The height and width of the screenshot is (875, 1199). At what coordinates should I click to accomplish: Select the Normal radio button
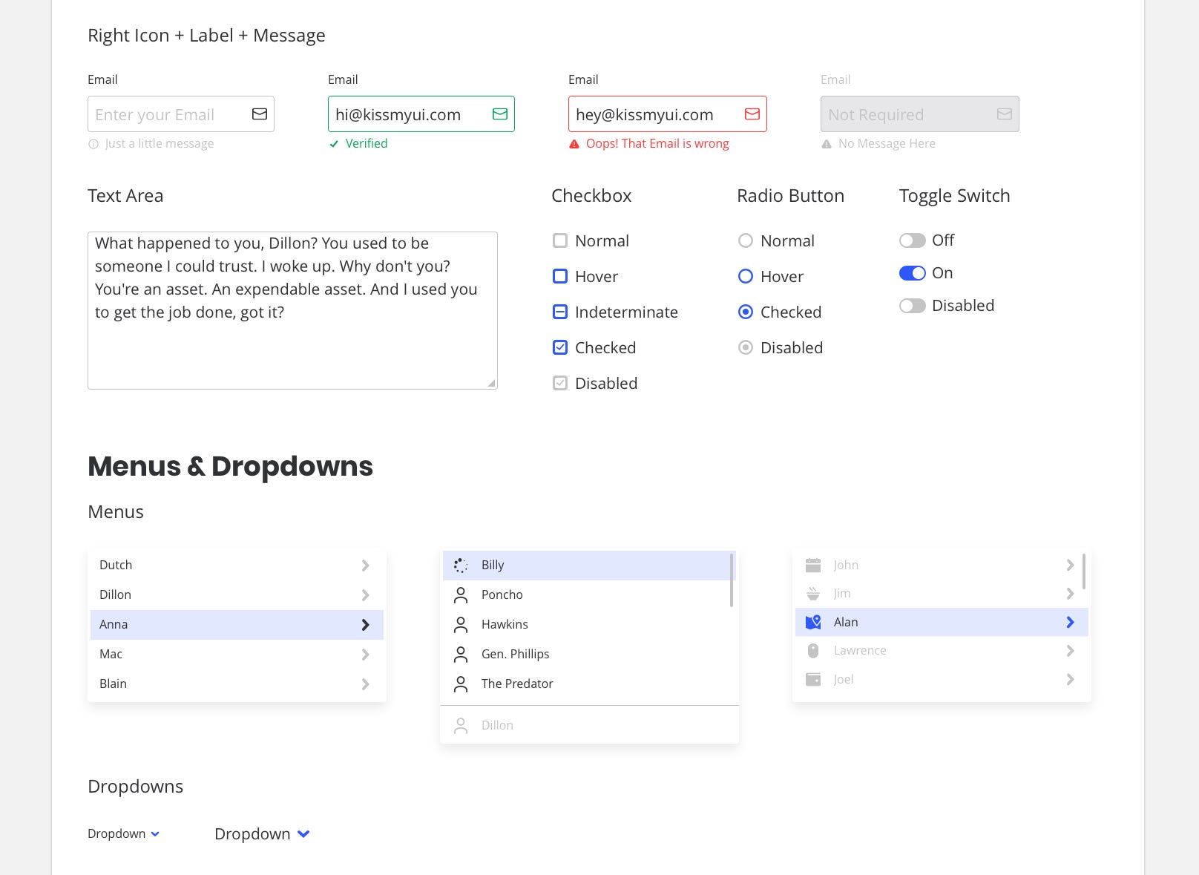[x=746, y=240]
